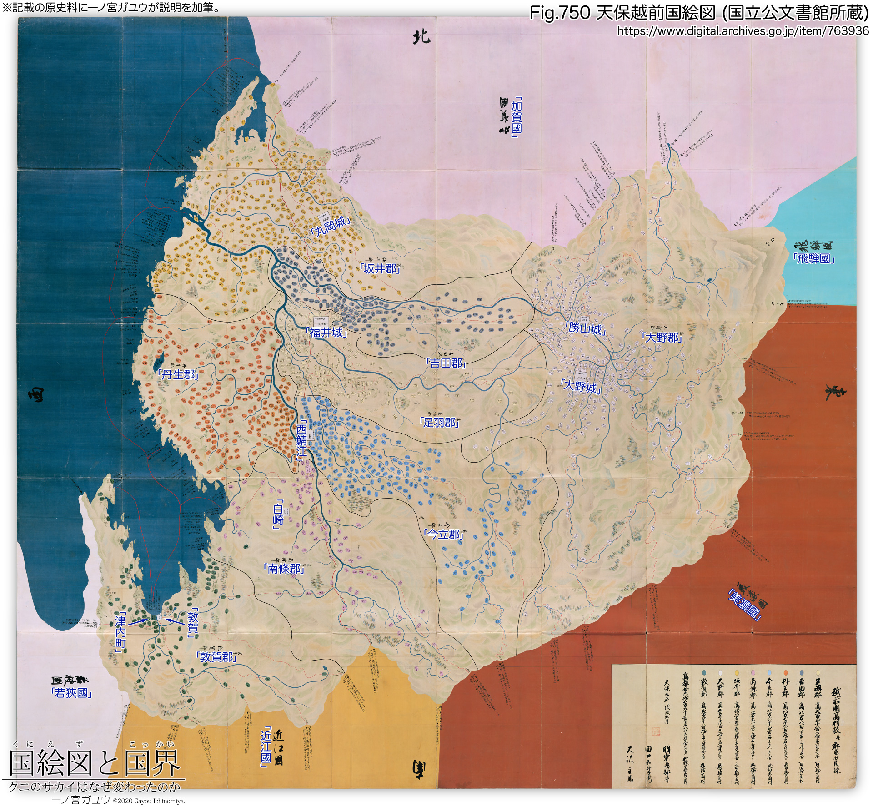
Task: Click the 加賀國 province label
Action: pos(516,116)
